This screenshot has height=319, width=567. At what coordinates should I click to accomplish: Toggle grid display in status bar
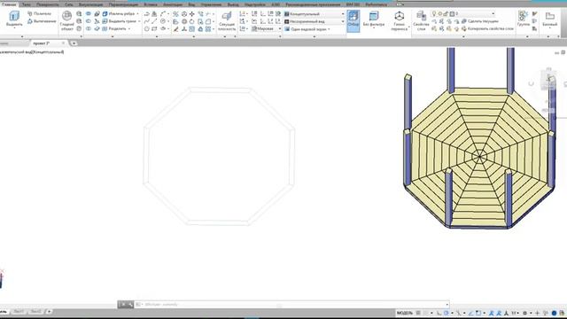(418, 313)
